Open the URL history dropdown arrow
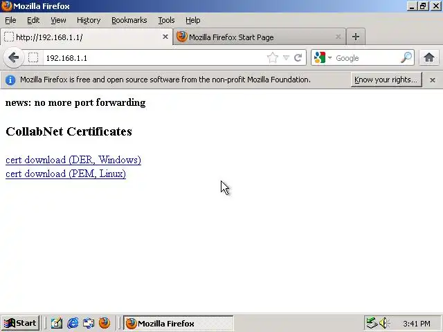 286,58
